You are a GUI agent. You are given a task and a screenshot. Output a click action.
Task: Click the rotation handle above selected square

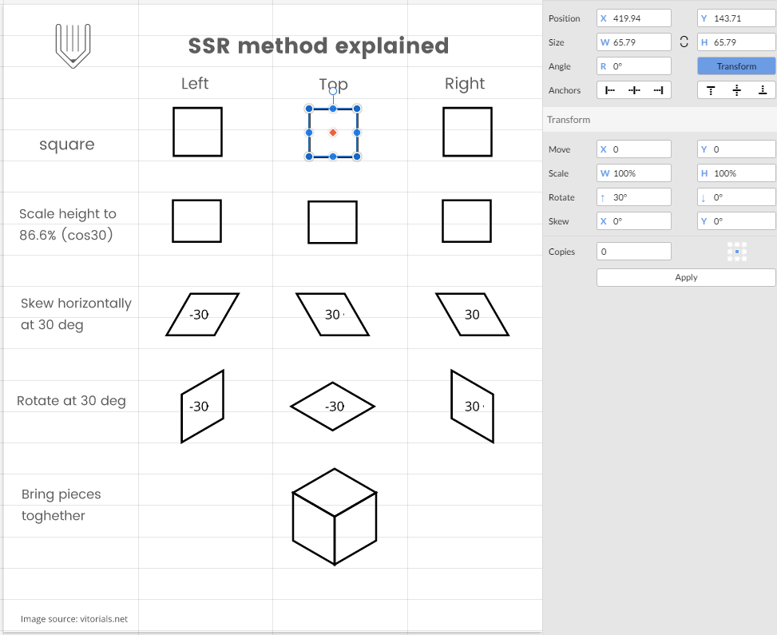333,91
